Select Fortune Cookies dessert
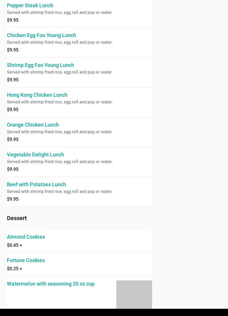The width and height of the screenshot is (228, 316). click(x=26, y=260)
